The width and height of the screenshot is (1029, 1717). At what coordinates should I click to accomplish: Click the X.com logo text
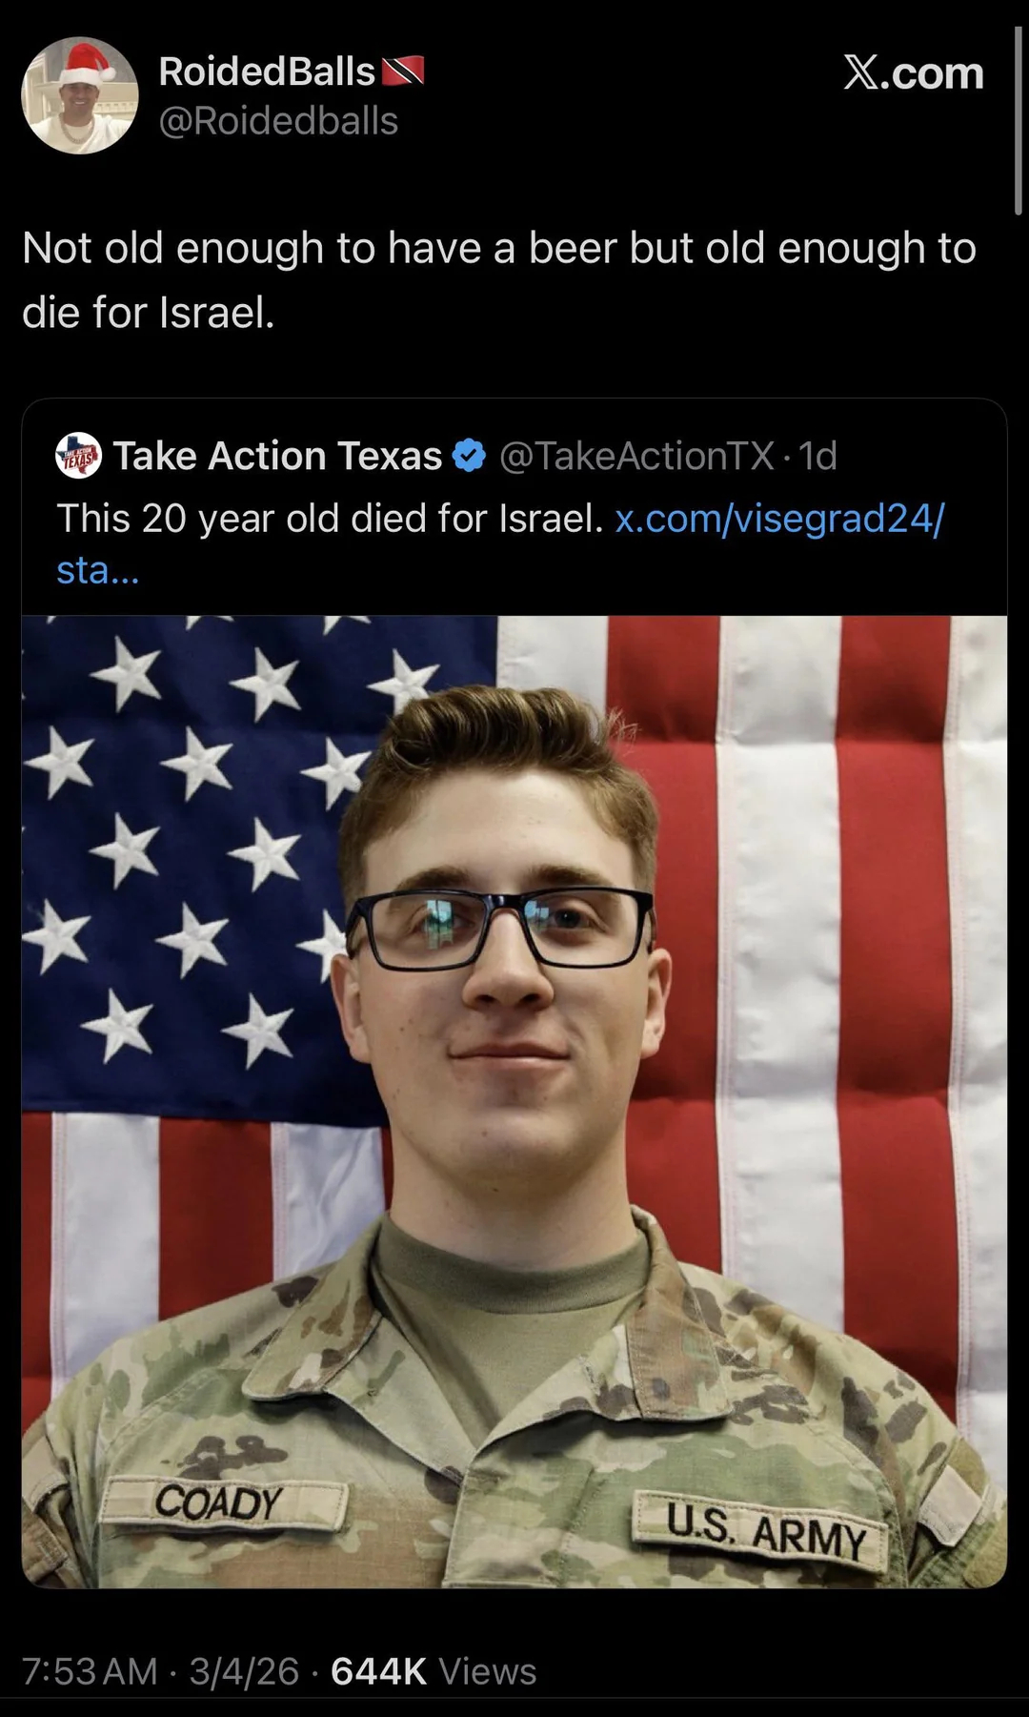point(913,73)
